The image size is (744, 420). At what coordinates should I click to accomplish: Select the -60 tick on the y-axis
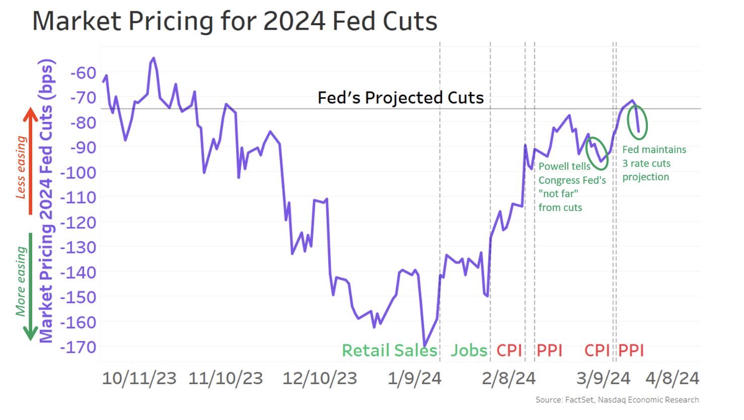tap(83, 73)
